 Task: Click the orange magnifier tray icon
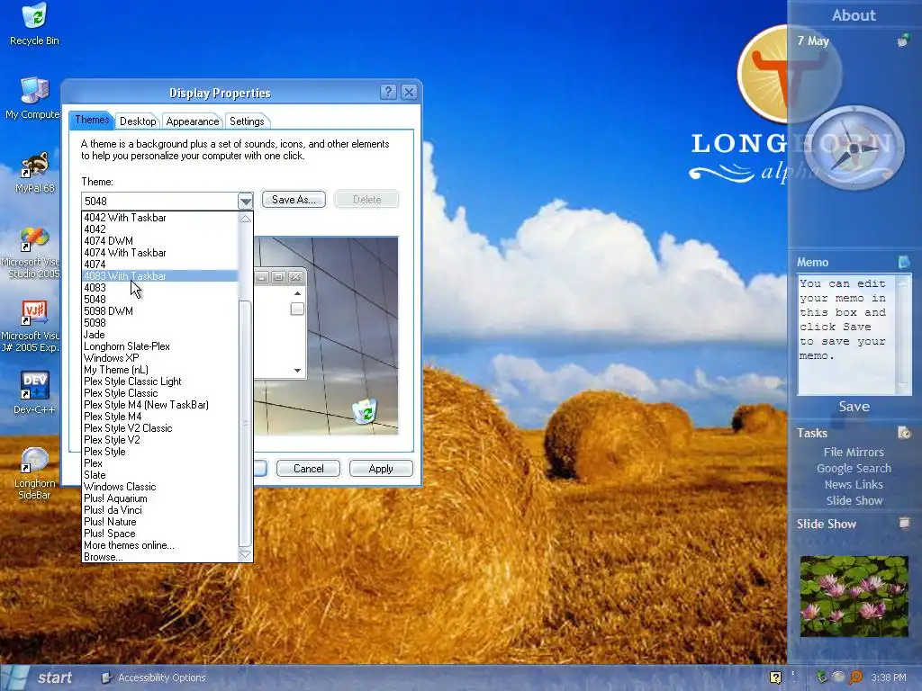[855, 678]
